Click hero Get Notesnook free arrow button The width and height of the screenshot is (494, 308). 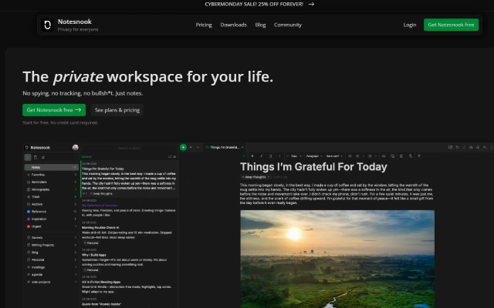click(x=54, y=110)
